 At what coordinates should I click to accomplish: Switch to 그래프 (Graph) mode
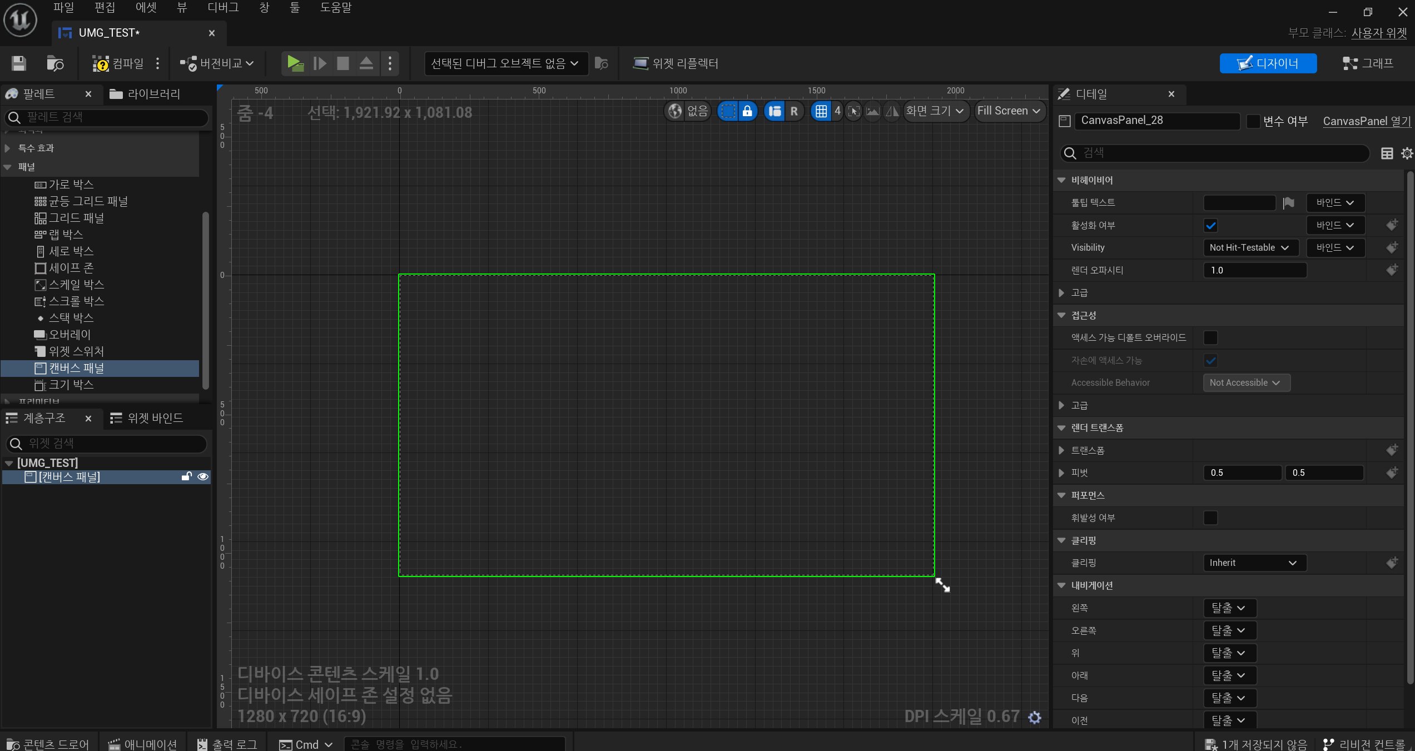click(1367, 63)
